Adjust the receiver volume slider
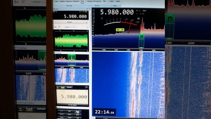 [71, 27]
